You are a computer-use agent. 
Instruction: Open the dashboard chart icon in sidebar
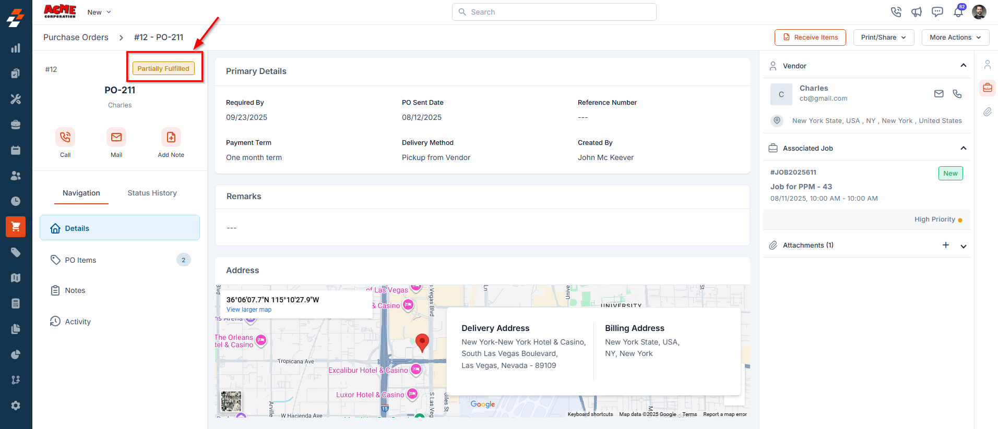click(x=16, y=48)
